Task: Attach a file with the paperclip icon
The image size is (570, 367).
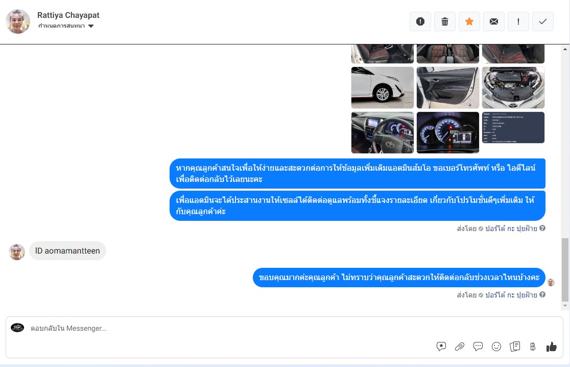Action: click(x=460, y=347)
